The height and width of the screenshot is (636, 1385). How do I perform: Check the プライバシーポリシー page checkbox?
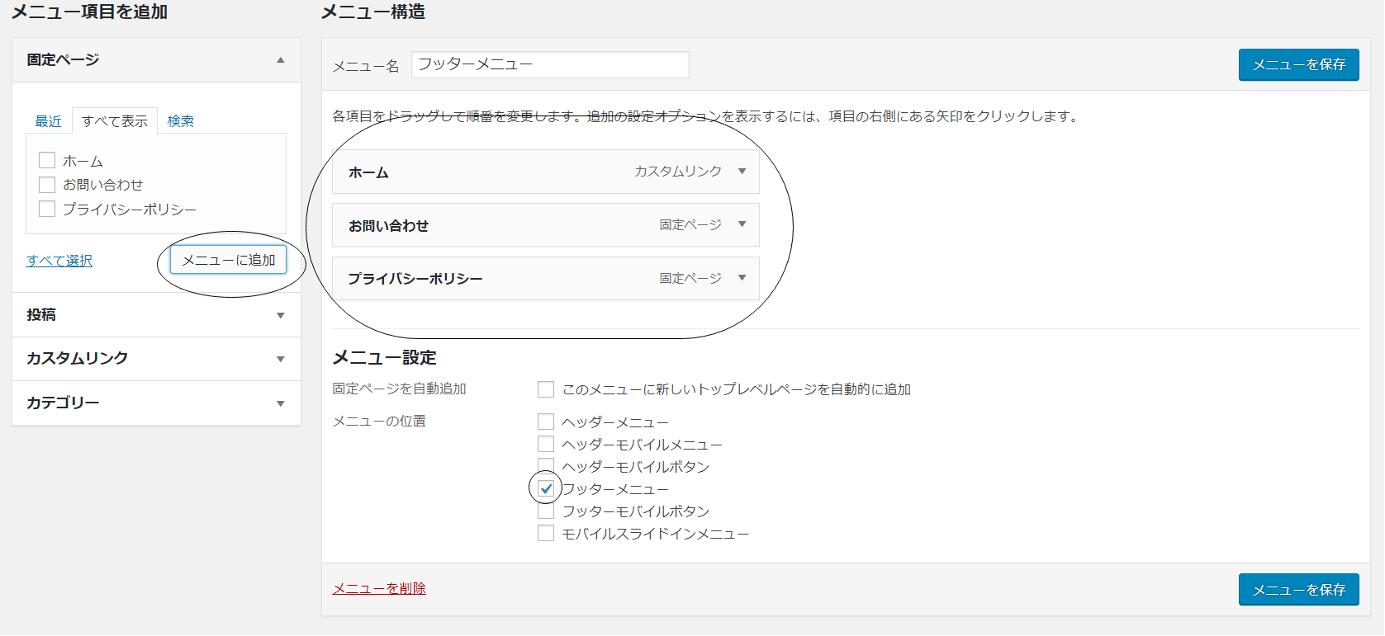pos(47,209)
